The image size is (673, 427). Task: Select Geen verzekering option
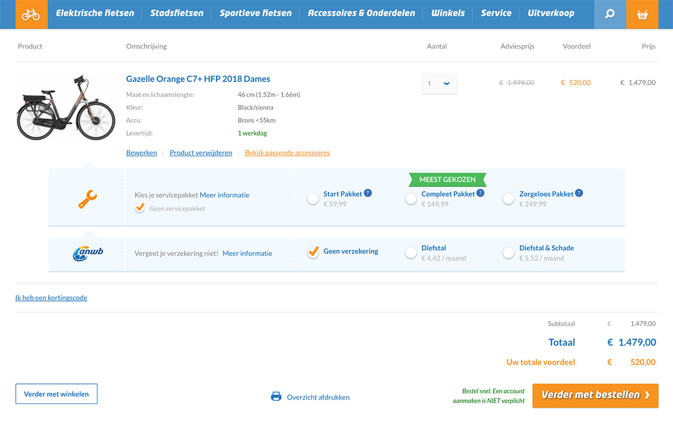pos(313,253)
